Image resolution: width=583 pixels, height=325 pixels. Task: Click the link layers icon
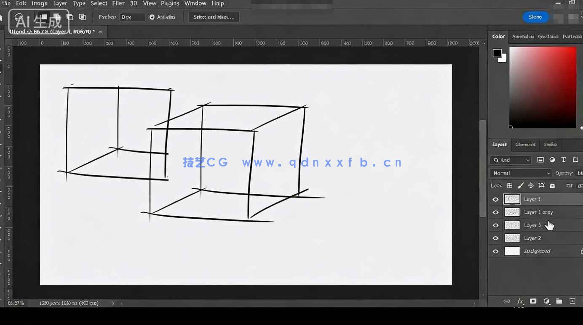[x=507, y=301]
